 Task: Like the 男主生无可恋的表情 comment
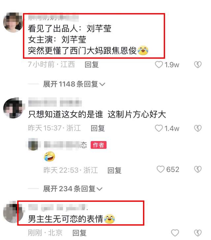[175, 233]
